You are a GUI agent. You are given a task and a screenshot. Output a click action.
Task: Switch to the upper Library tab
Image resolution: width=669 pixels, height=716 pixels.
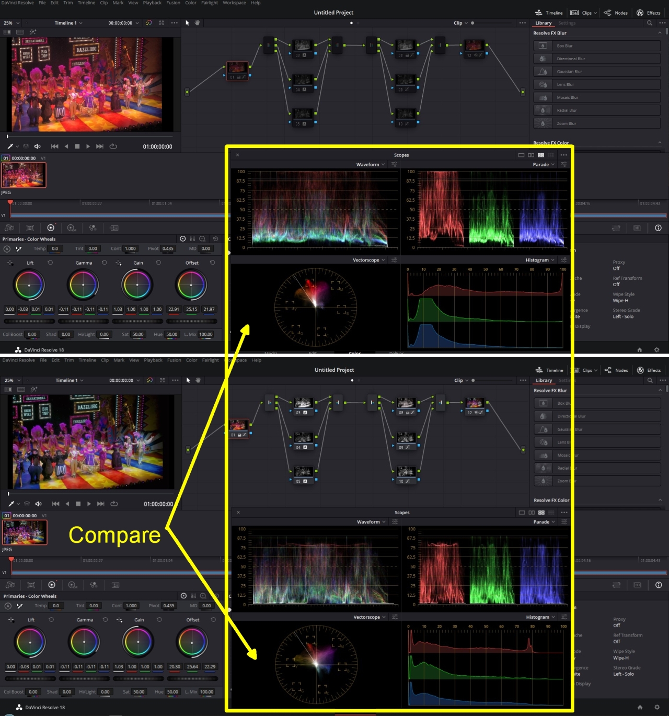[543, 23]
